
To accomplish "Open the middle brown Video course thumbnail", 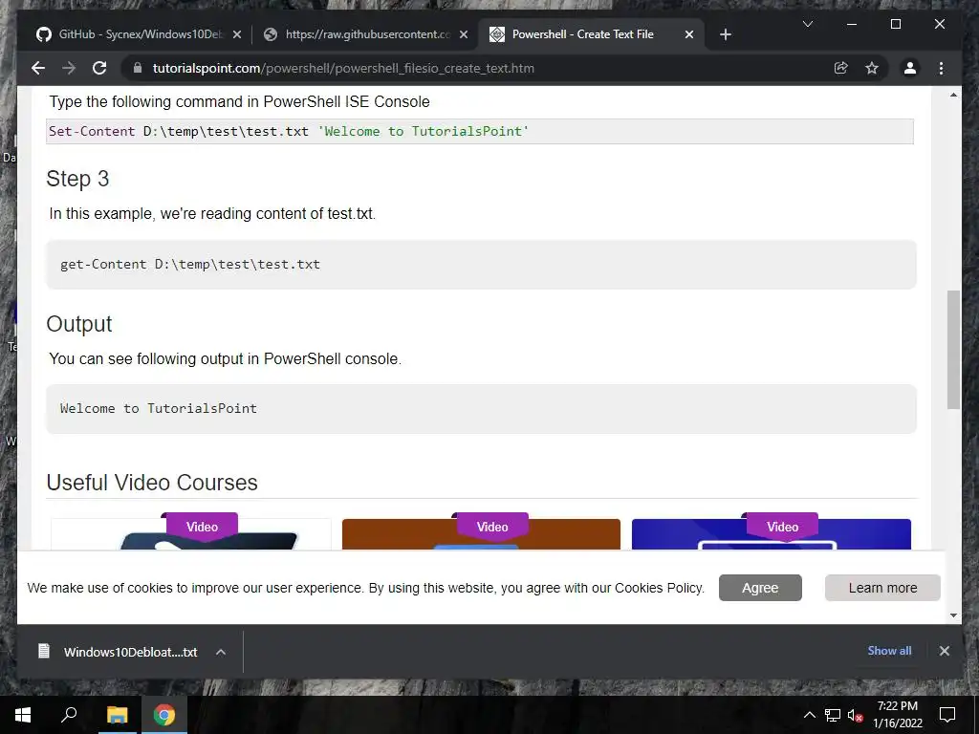I will 481,533.
